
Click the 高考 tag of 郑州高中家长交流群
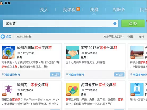[x=19, y=94]
